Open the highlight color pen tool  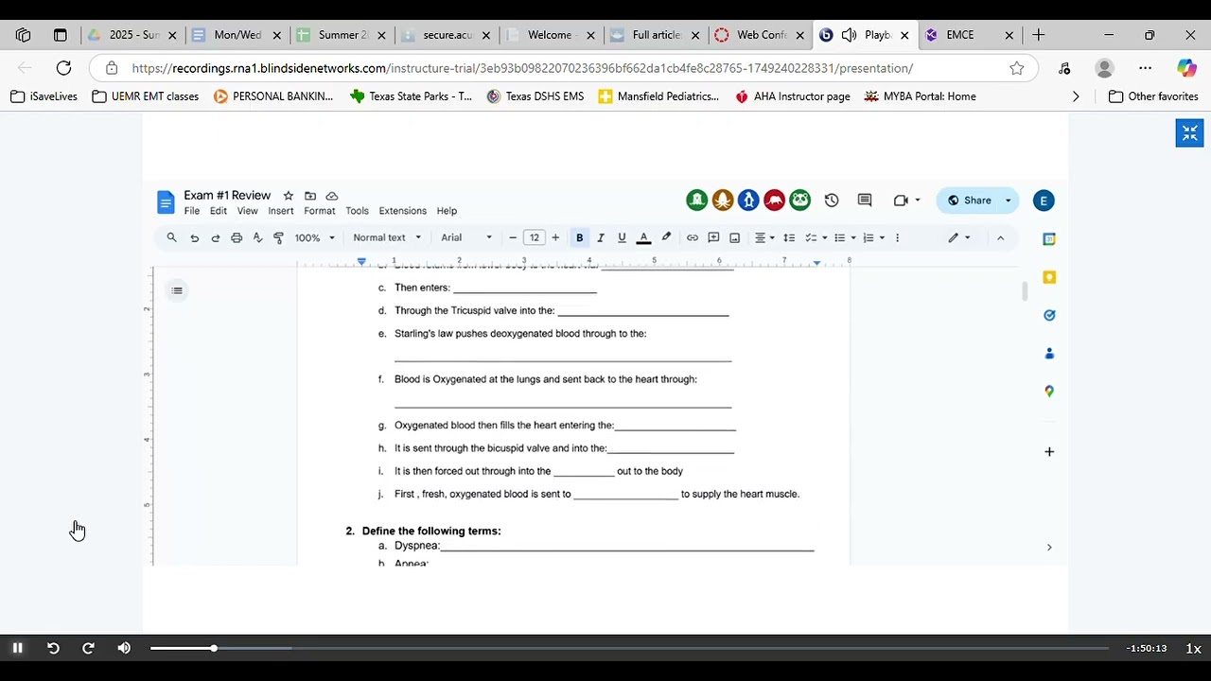pos(666,237)
